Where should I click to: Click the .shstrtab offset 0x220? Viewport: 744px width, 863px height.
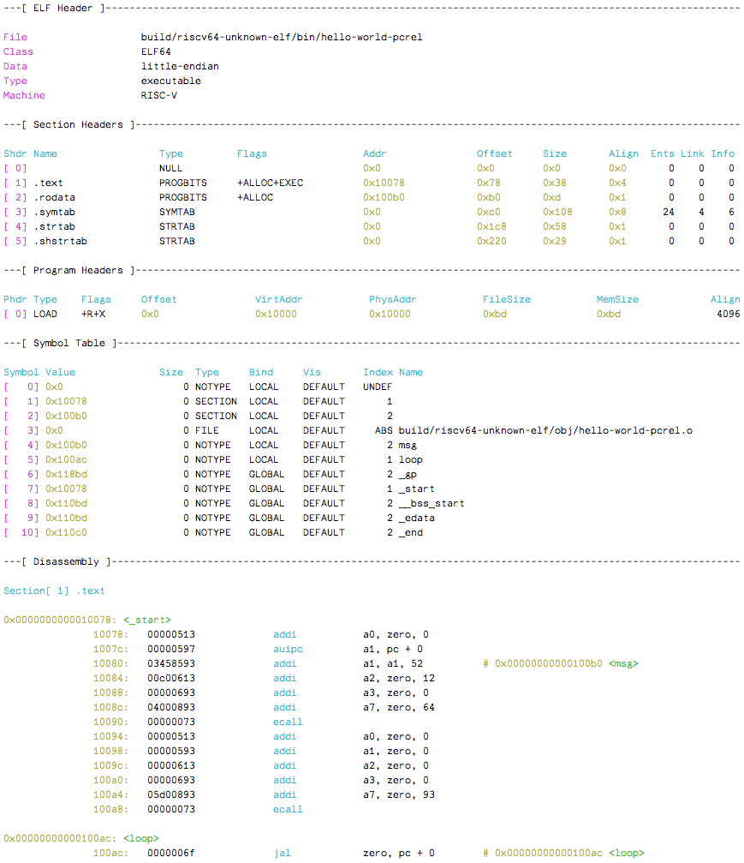coord(491,241)
